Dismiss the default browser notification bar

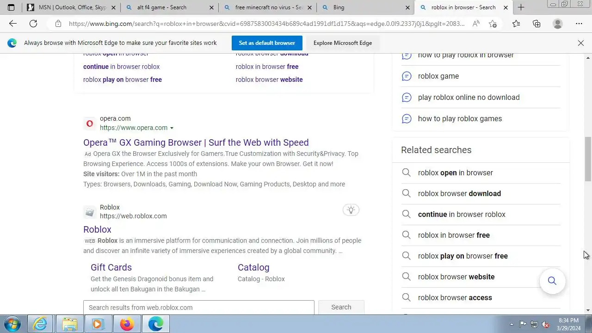(x=581, y=43)
